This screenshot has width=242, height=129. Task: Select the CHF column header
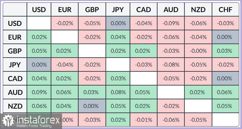click(x=225, y=10)
